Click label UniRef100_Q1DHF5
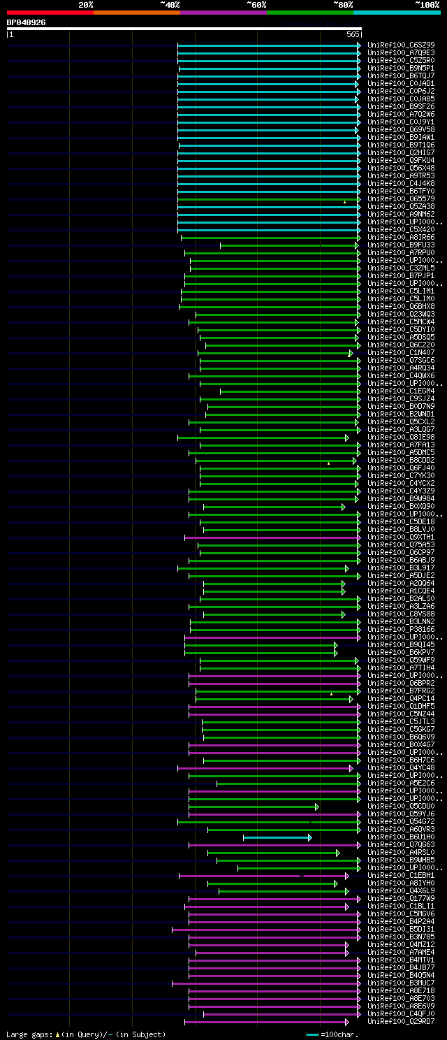Image resolution: width=447 pixels, height=1040 pixels. click(402, 706)
